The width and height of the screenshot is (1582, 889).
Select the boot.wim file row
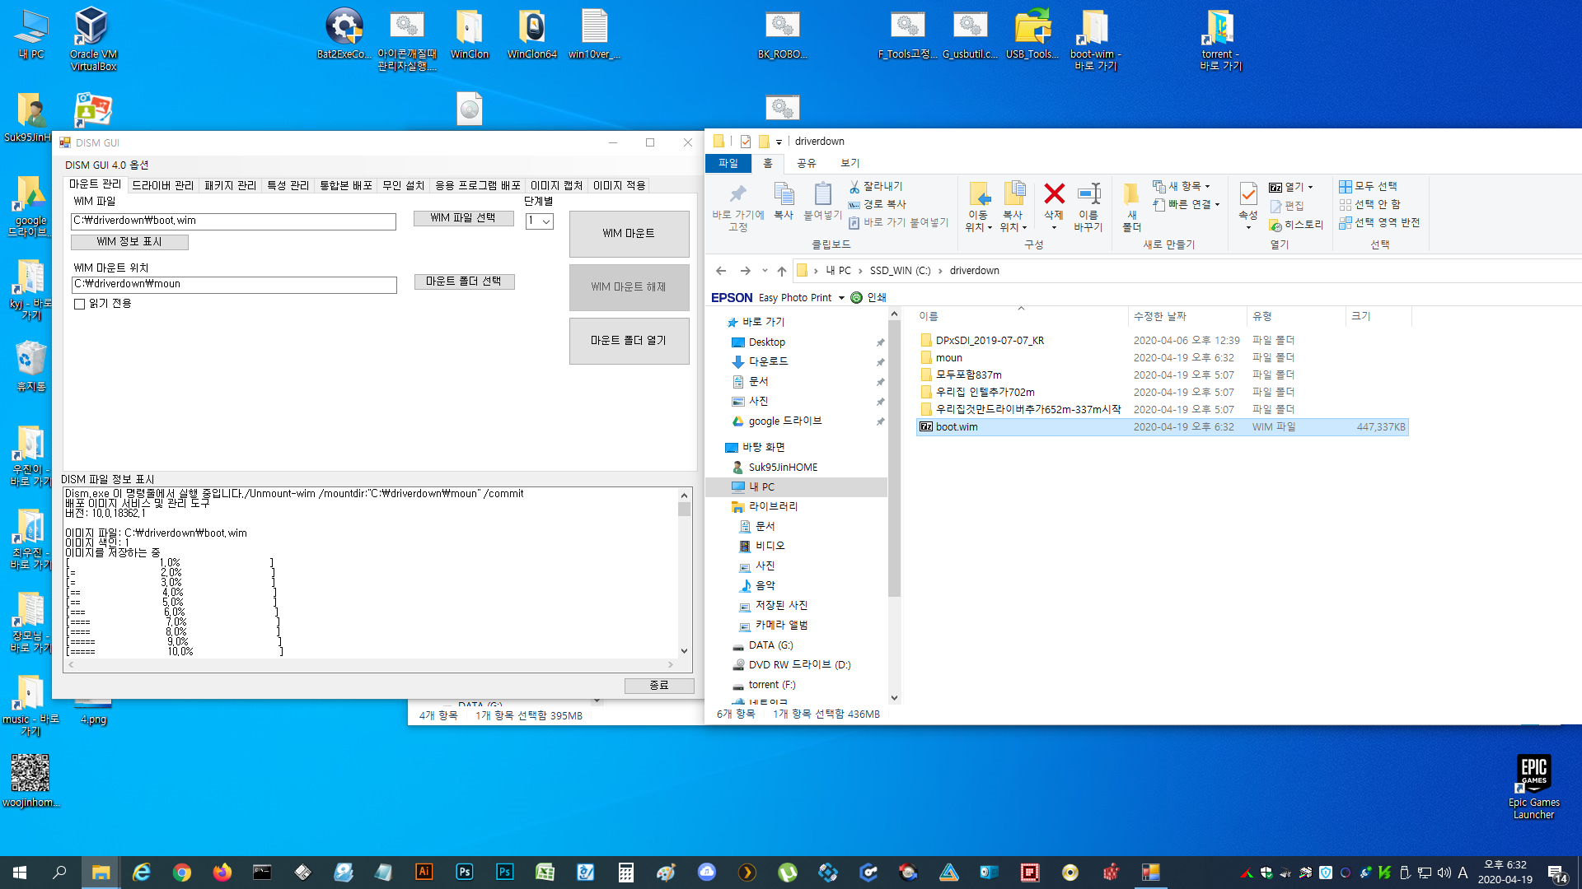pos(1162,427)
